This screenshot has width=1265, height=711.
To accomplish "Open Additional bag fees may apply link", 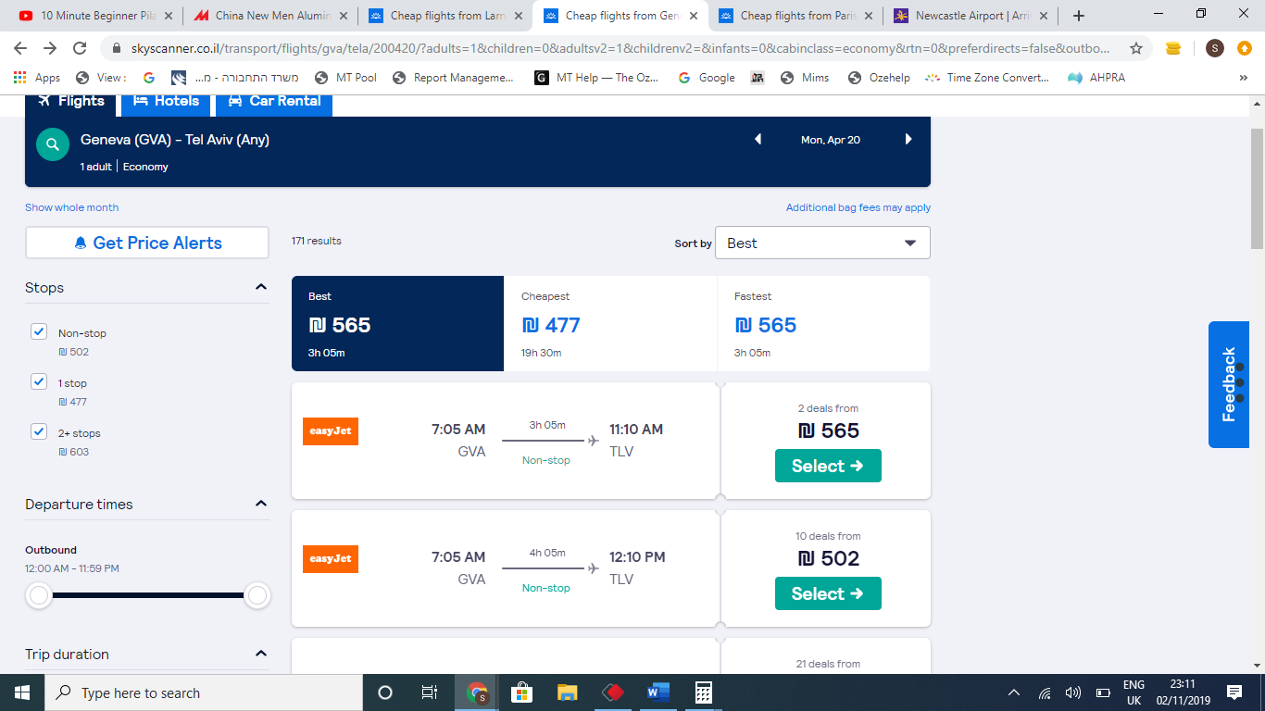I will [x=858, y=207].
